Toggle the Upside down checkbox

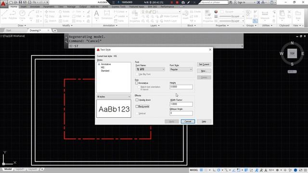tap(137, 100)
